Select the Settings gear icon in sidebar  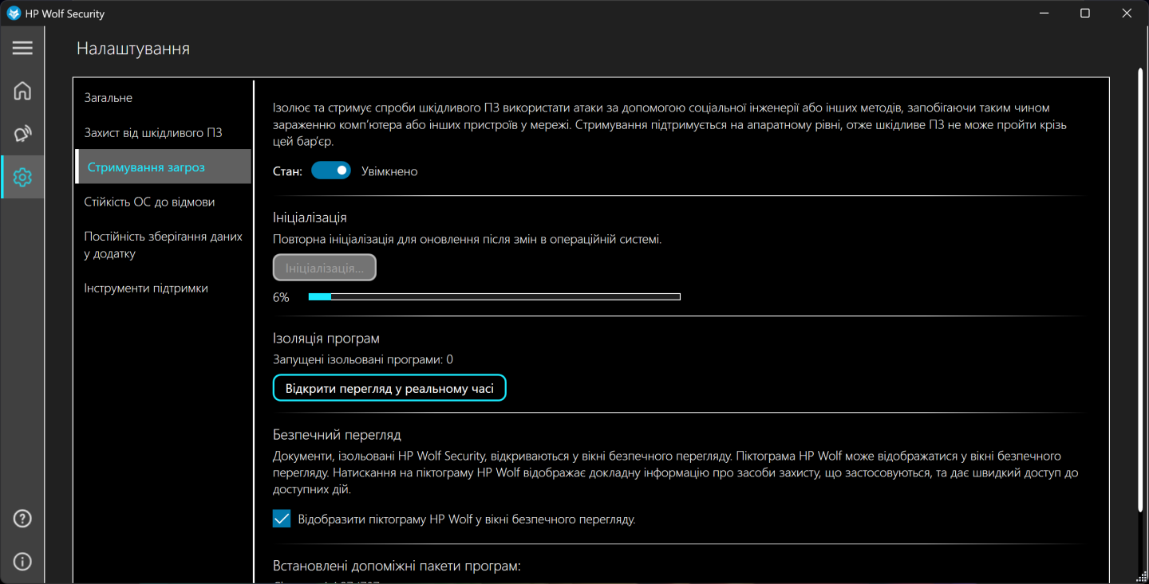point(22,177)
